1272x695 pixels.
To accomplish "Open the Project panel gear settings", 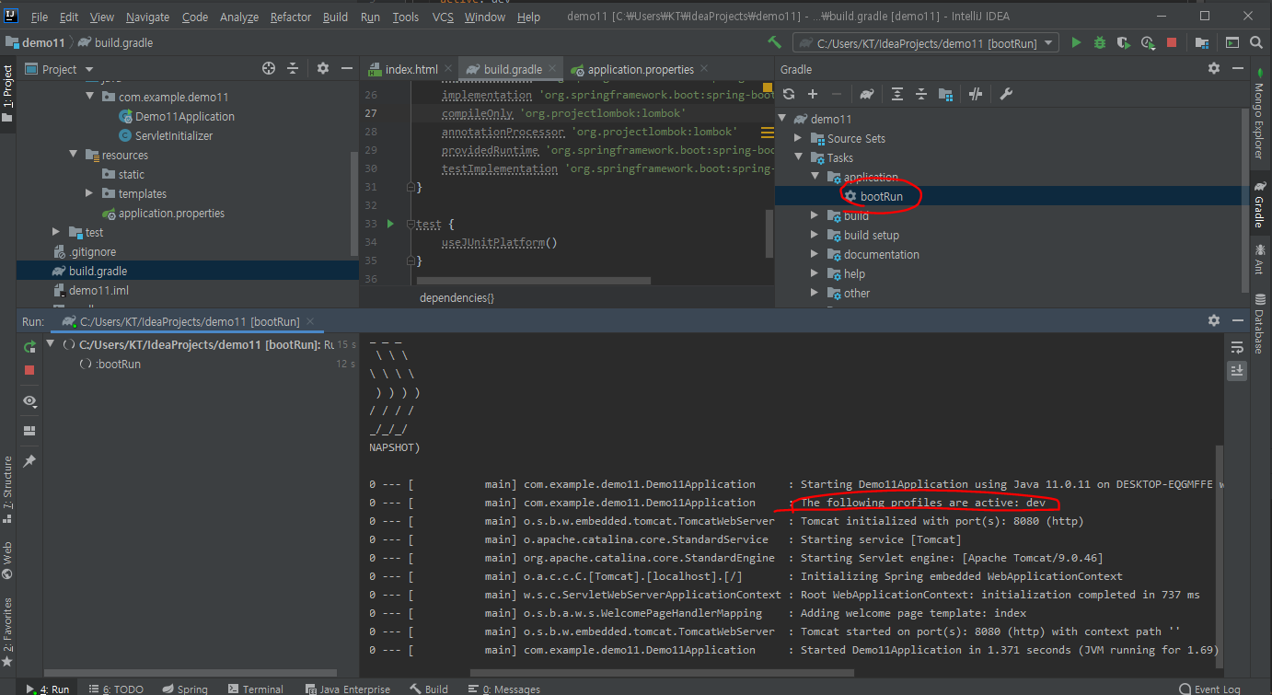I will [323, 68].
